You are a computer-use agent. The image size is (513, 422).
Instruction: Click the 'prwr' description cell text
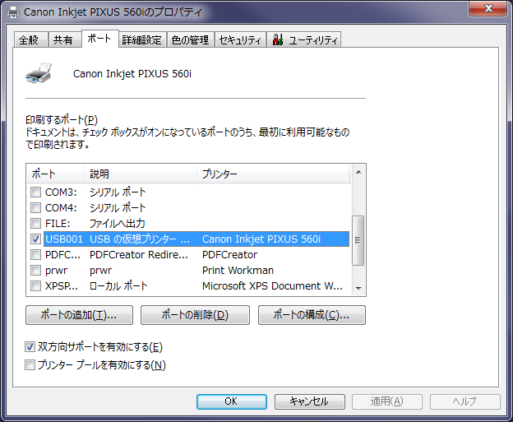coord(101,271)
